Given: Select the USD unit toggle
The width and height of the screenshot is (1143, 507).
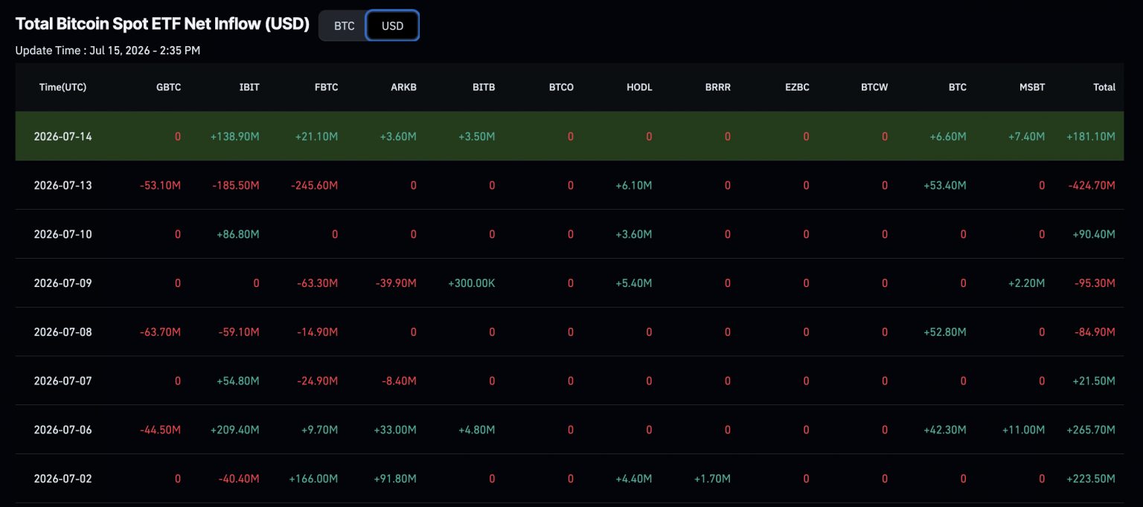Looking at the screenshot, I should click(x=392, y=26).
